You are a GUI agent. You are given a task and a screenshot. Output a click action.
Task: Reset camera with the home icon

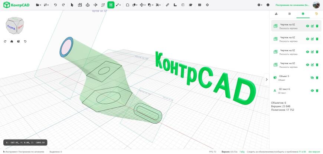coord(12,41)
